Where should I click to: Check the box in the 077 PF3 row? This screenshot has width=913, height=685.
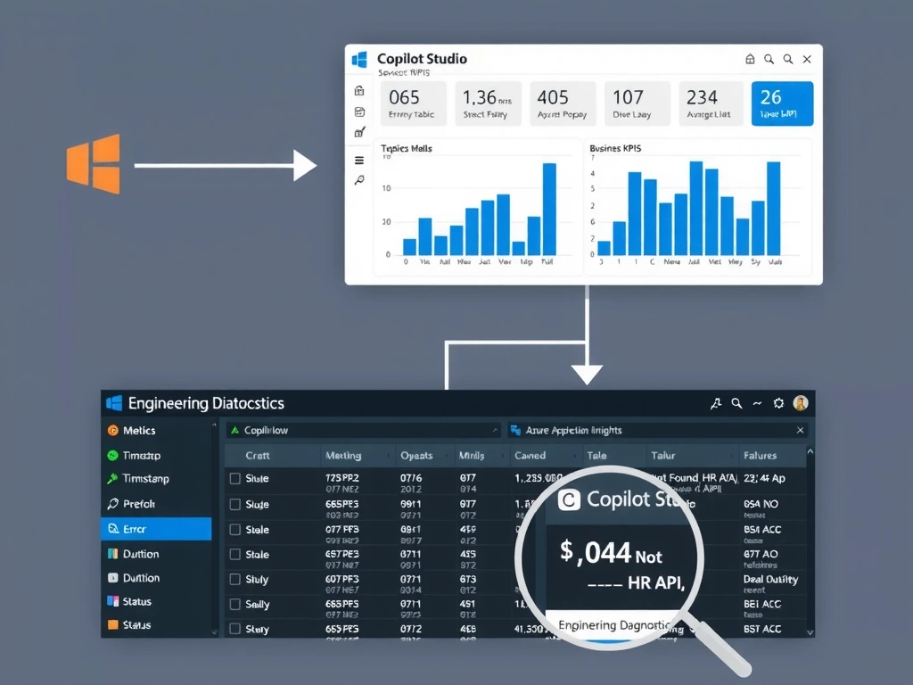click(234, 530)
